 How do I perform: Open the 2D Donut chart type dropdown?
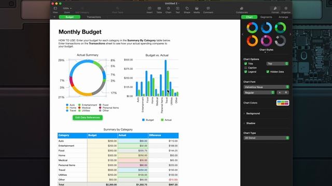(266, 138)
